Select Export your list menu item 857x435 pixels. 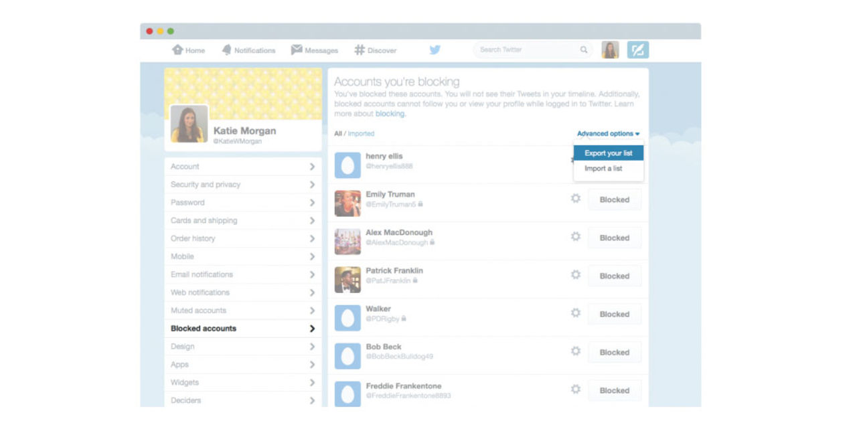(x=608, y=153)
